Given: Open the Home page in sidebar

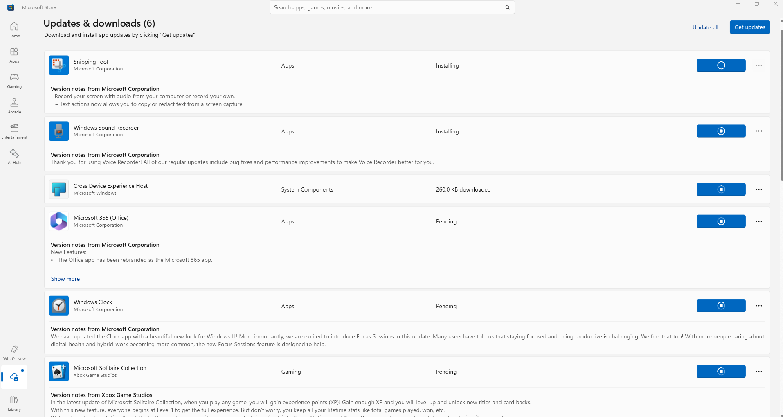Looking at the screenshot, I should 14,30.
